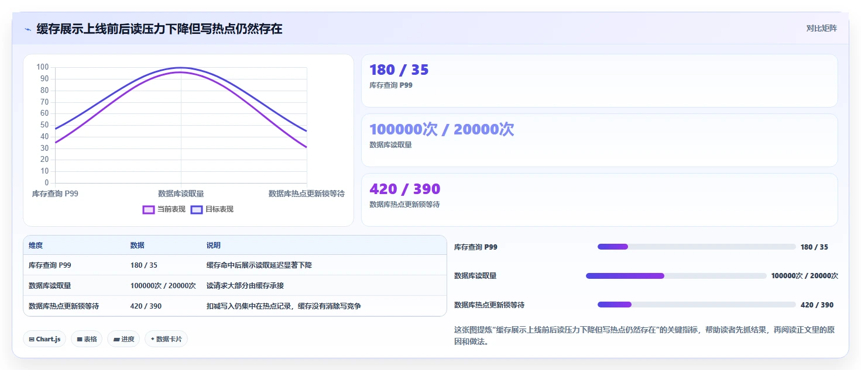Click the 库存查询 P99 progress bar

tap(697, 247)
